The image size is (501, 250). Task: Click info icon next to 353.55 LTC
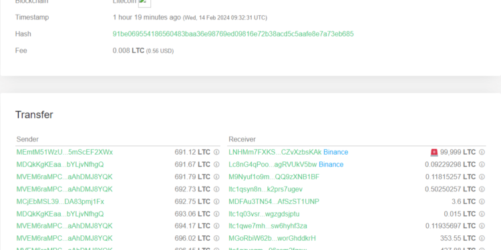click(x=482, y=238)
